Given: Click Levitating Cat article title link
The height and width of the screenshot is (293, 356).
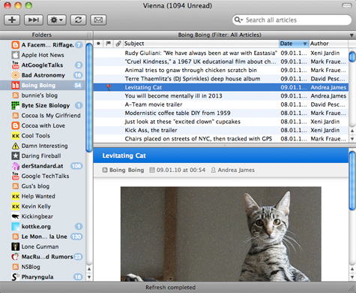Looking at the screenshot, I should [124, 156].
